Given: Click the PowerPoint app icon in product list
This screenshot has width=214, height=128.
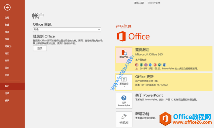Looking at the screenshot, I should tap(155, 65).
